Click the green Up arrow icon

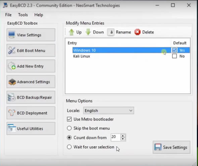click(x=71, y=32)
